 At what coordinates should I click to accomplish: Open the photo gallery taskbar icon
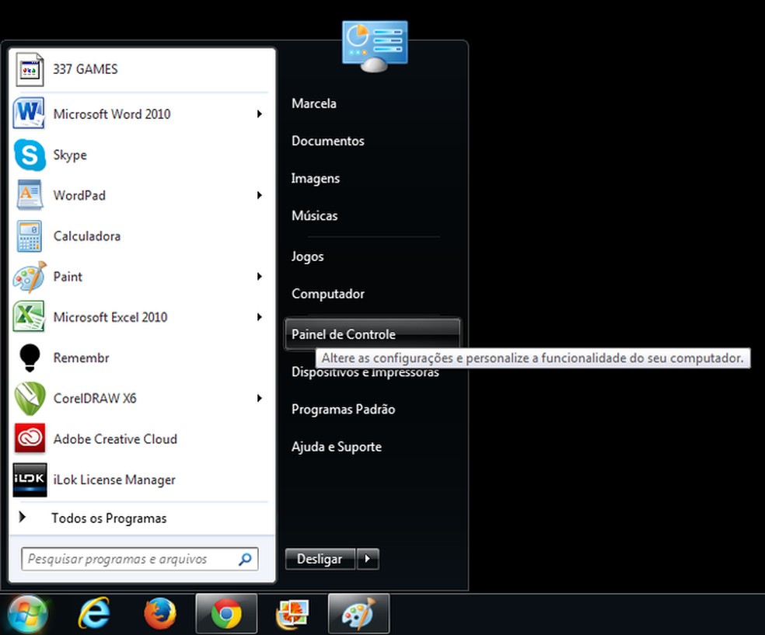coord(292,613)
